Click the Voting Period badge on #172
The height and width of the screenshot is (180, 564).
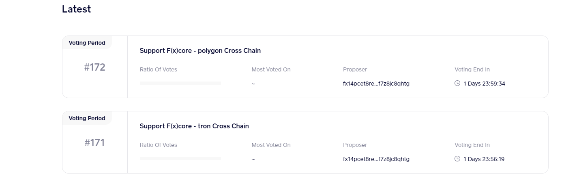tap(87, 43)
